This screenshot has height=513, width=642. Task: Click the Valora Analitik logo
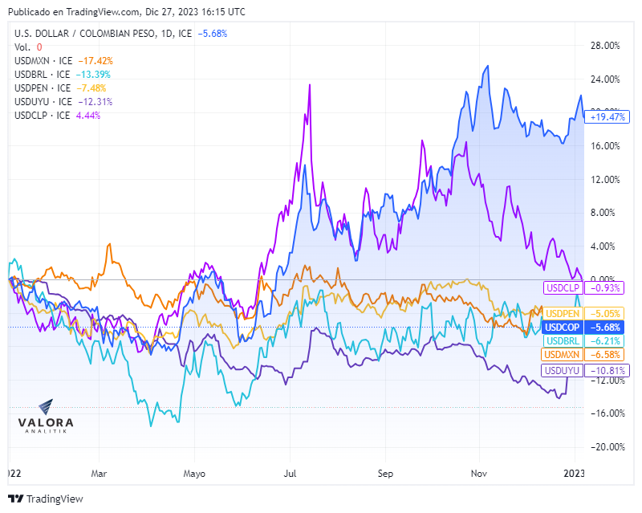(x=46, y=417)
